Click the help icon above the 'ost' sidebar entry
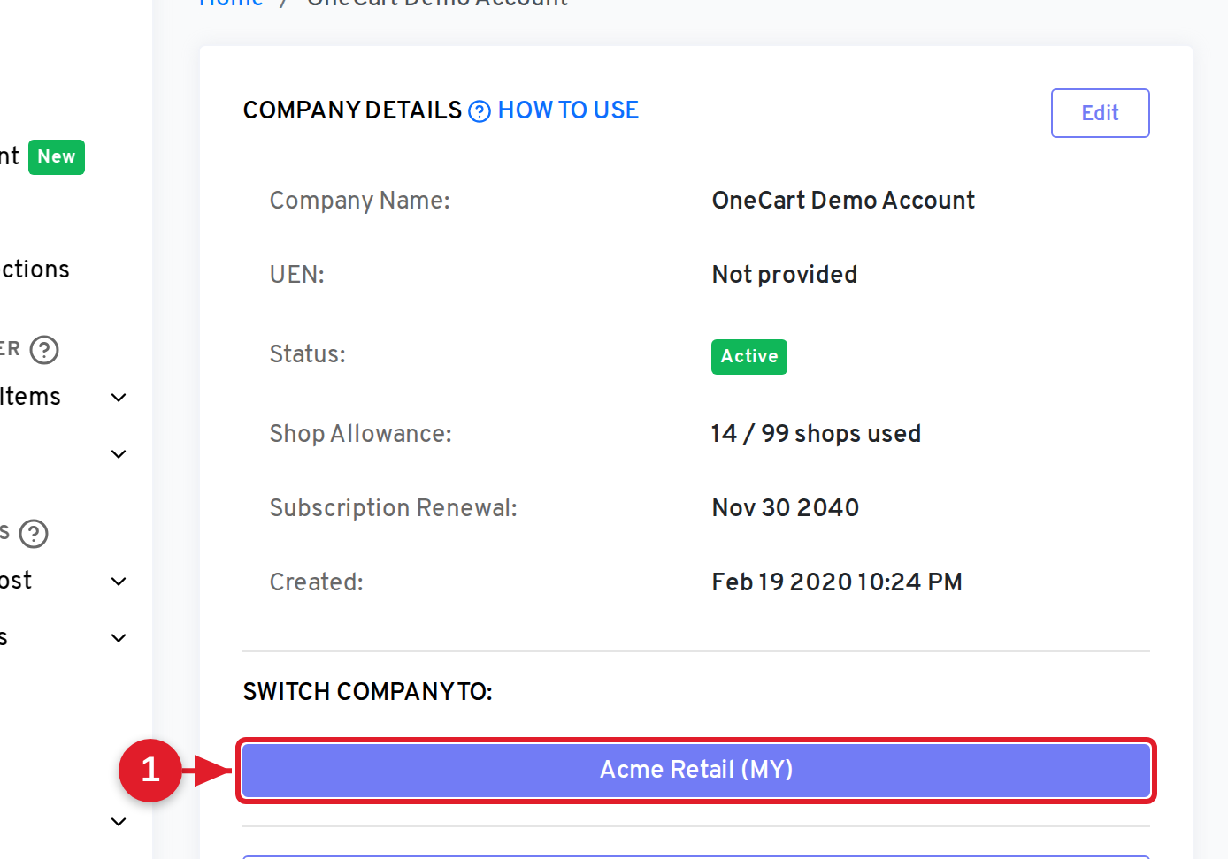The height and width of the screenshot is (859, 1228). [34, 534]
